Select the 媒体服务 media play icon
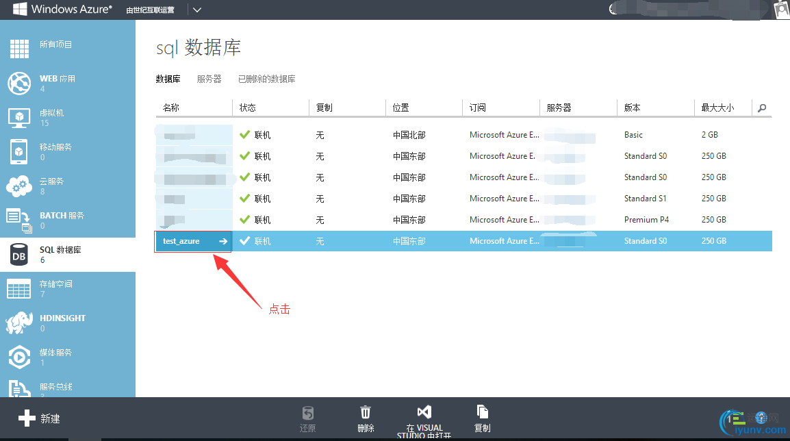The width and height of the screenshot is (790, 441). click(x=19, y=357)
